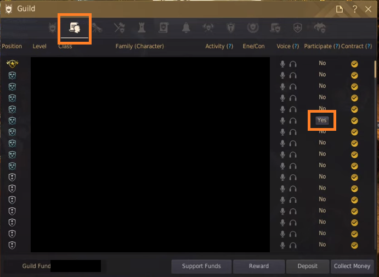Viewport: 379px width, 277px height.
Task: Open the castle tower tab
Action: 142,28
